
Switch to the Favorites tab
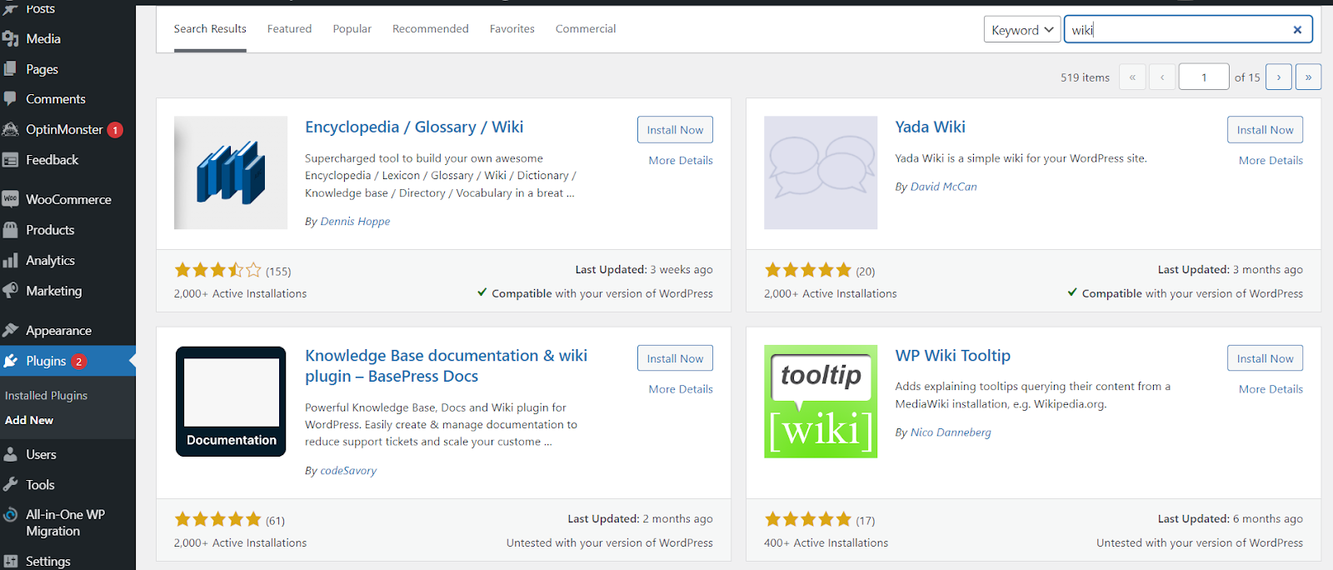(512, 28)
